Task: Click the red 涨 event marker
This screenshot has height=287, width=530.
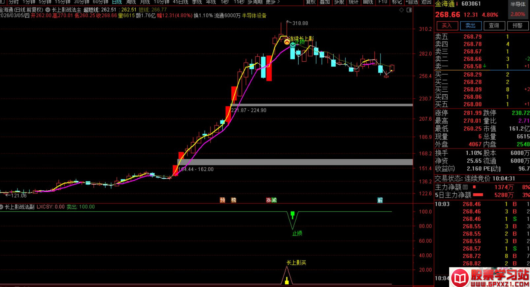Action: pos(269,200)
